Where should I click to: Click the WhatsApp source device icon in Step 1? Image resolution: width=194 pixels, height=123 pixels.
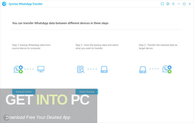18,69
